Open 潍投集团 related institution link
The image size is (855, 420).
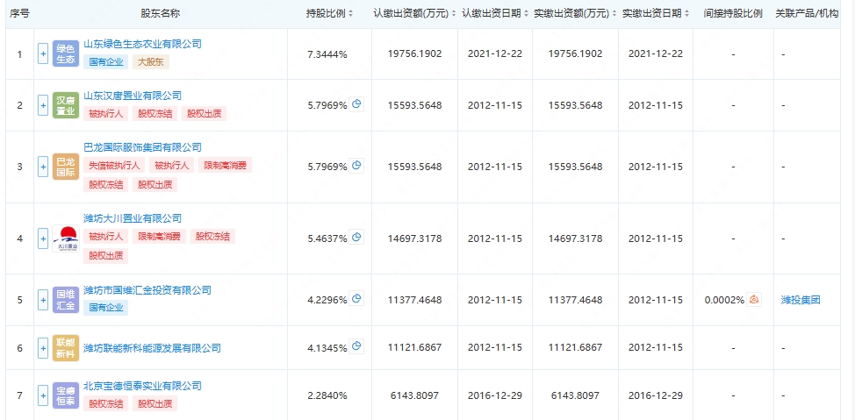click(x=801, y=300)
